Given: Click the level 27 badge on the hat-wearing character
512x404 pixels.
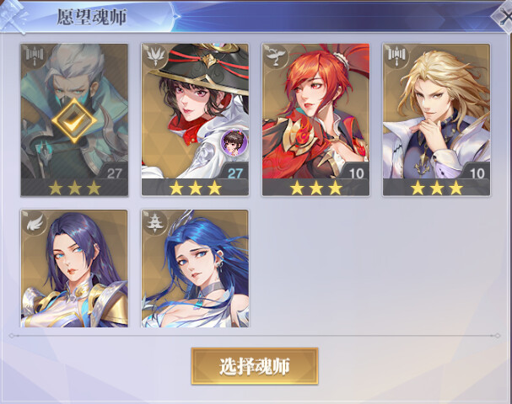Looking at the screenshot, I should 234,173.
